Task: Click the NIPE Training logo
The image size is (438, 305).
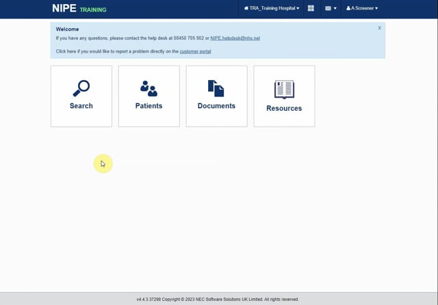Action: (x=79, y=8)
